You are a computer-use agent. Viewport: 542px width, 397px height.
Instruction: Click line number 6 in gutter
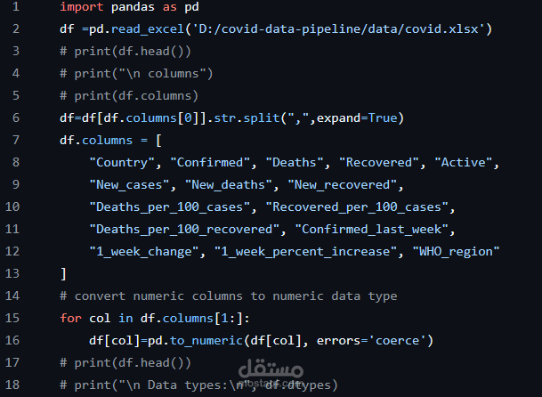[x=15, y=117]
